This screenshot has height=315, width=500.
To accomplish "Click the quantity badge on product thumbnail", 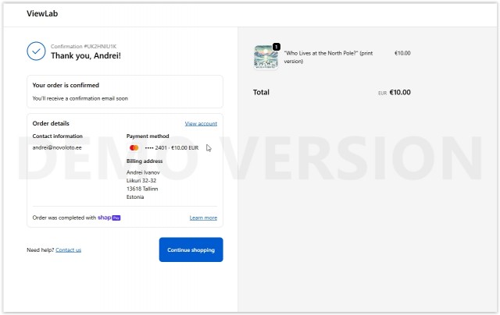I will (276, 47).
